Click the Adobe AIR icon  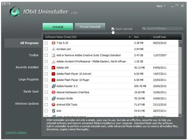point(54,68)
